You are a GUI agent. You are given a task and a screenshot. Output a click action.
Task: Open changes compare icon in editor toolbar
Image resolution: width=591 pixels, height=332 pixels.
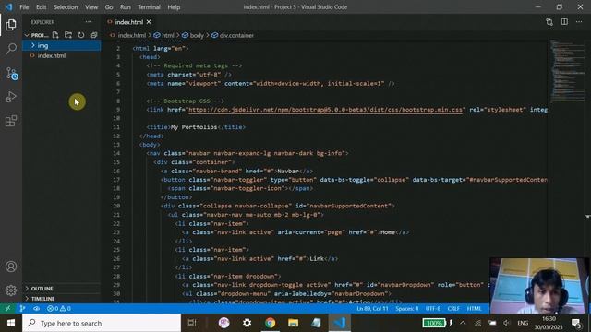pyautogui.click(x=549, y=22)
